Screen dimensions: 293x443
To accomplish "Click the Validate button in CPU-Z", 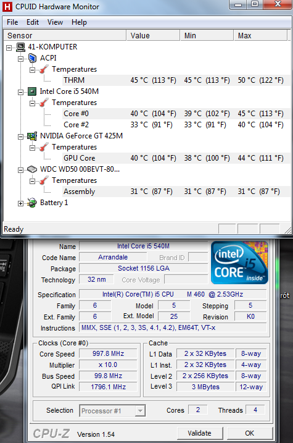I will 200,433.
